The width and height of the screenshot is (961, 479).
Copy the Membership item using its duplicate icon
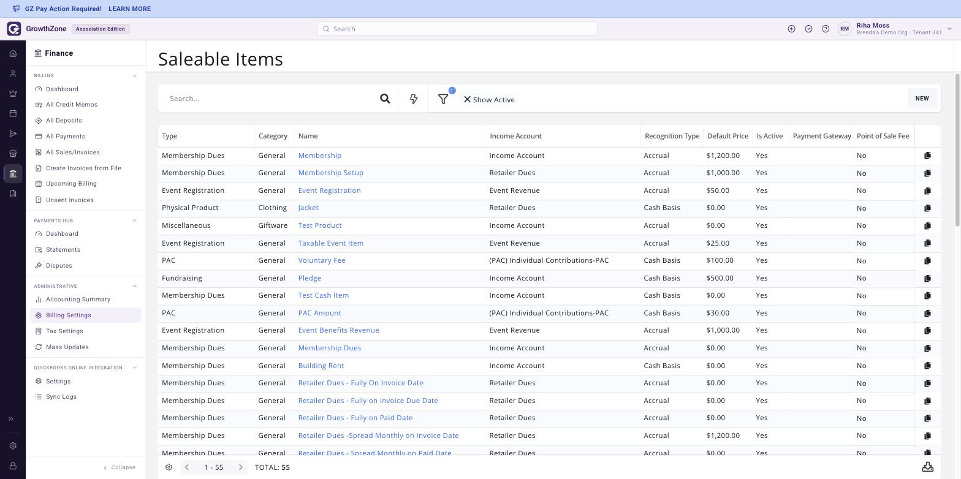coord(927,156)
